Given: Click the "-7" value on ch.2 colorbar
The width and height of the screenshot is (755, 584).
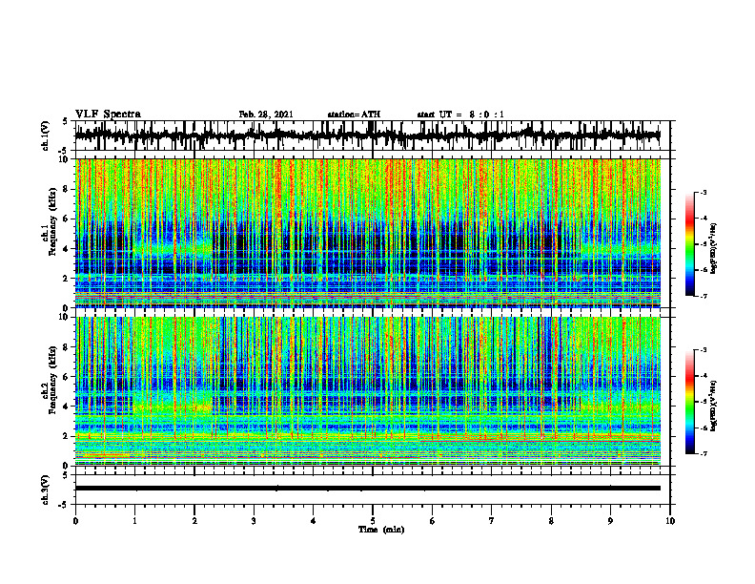Looking at the screenshot, I should [x=703, y=453].
